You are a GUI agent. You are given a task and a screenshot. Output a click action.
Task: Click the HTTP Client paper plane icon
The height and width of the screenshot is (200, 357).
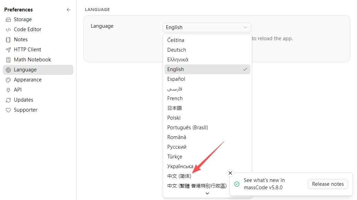(8, 50)
